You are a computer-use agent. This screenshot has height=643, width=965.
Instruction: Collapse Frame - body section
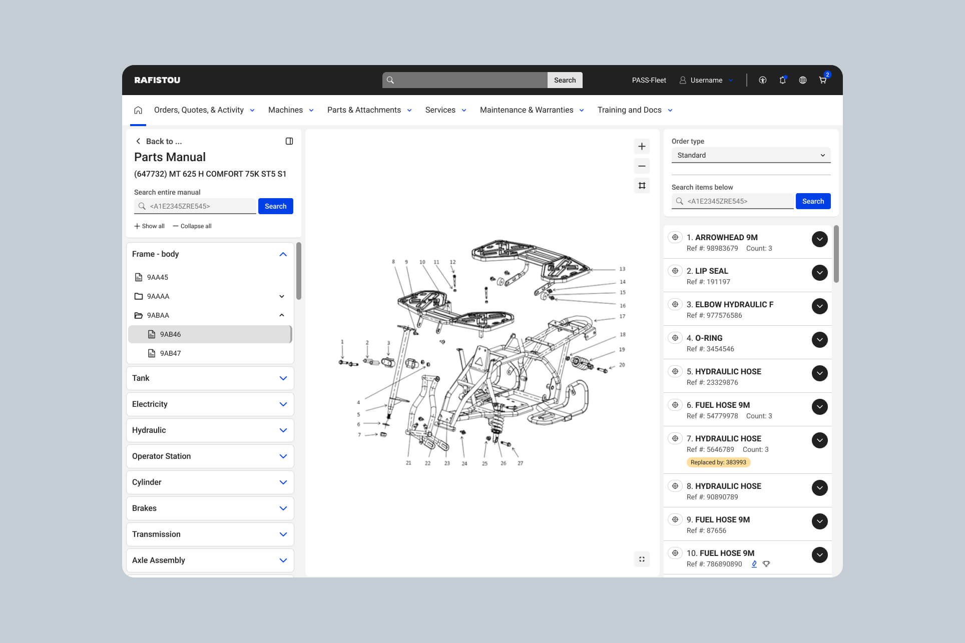[283, 254]
